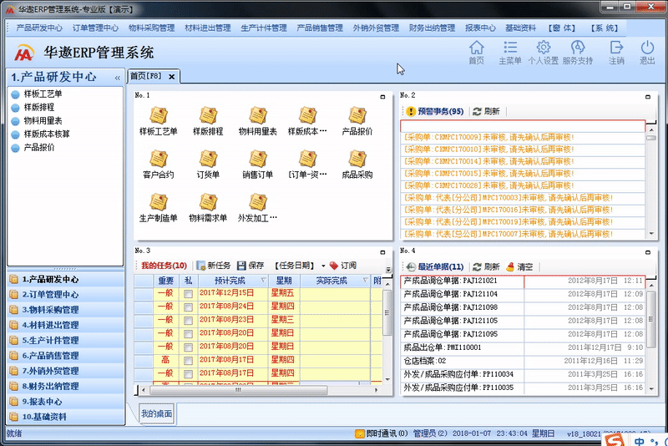The height and width of the screenshot is (446, 668).
Task: Maximize the No. 2 panel
Action: (648, 97)
